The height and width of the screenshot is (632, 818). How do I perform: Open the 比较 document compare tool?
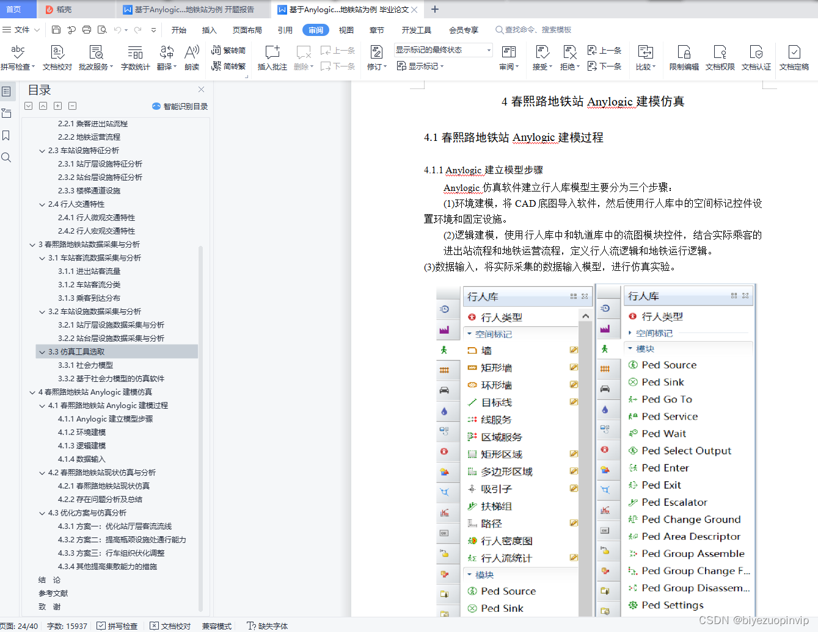(646, 58)
